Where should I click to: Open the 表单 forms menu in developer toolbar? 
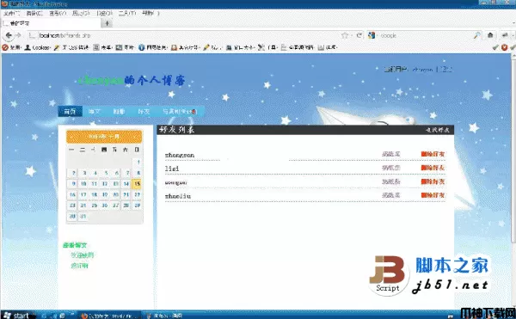point(102,47)
